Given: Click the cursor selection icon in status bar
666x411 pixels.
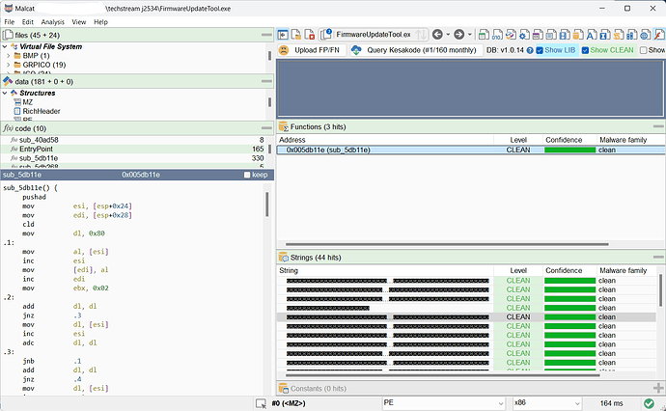Looking at the screenshot, I should point(261,403).
